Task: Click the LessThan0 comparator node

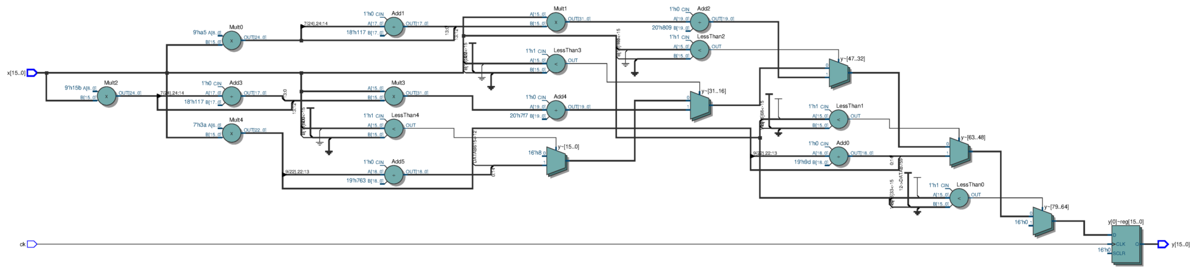Action: click(959, 198)
